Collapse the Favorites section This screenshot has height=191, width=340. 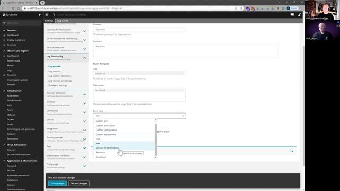click(4, 30)
